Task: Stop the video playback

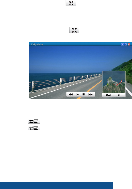Action: [x=84, y=94]
